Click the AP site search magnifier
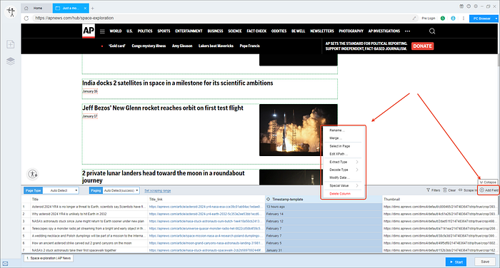The height and width of the screenshot is (268, 500). click(x=432, y=31)
